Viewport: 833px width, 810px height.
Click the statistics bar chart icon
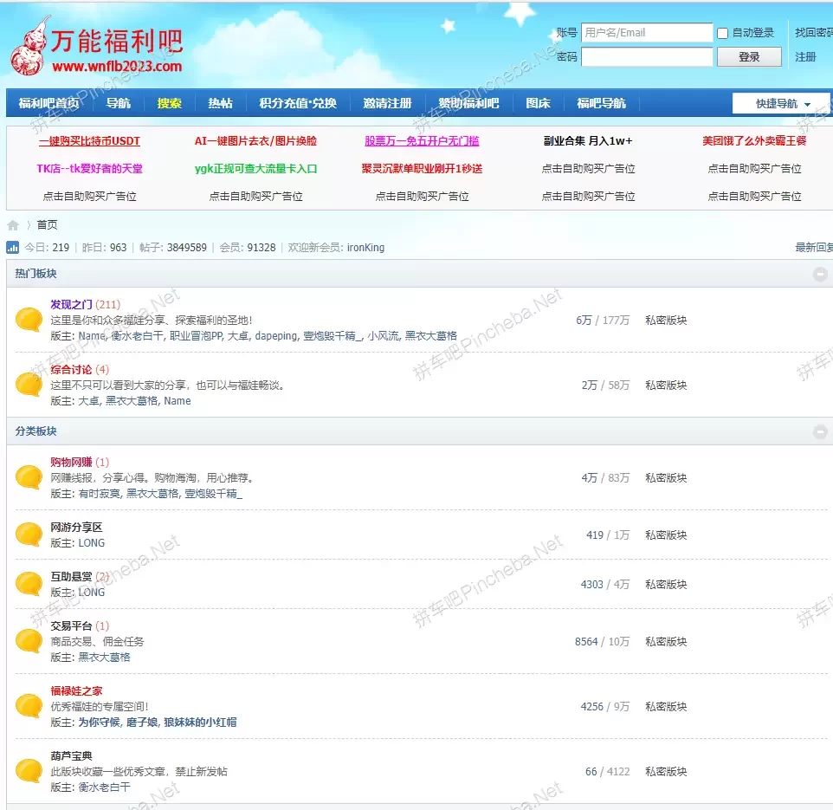point(13,248)
